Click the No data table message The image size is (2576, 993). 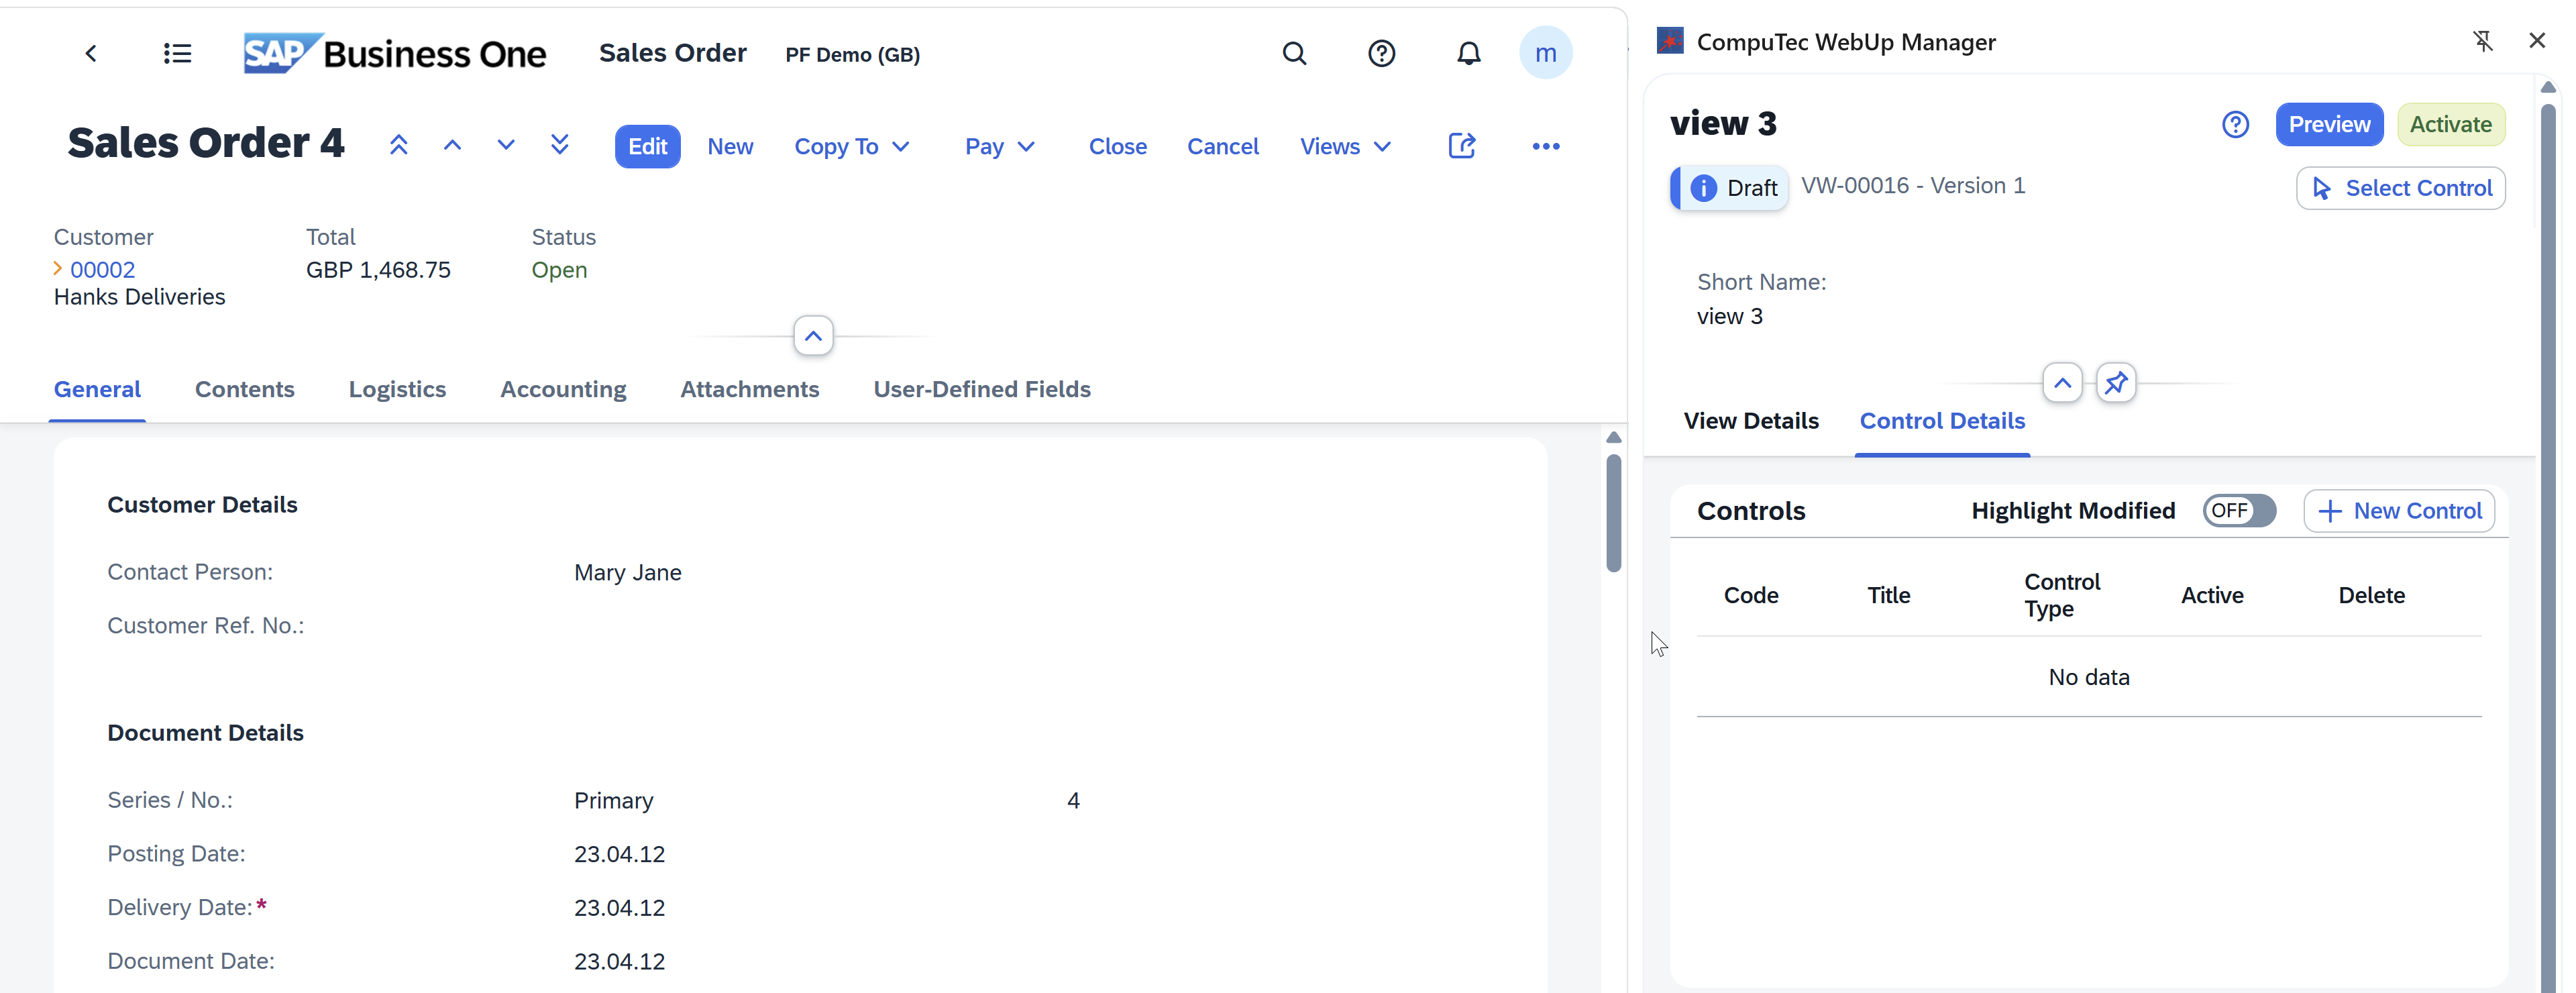(2088, 678)
